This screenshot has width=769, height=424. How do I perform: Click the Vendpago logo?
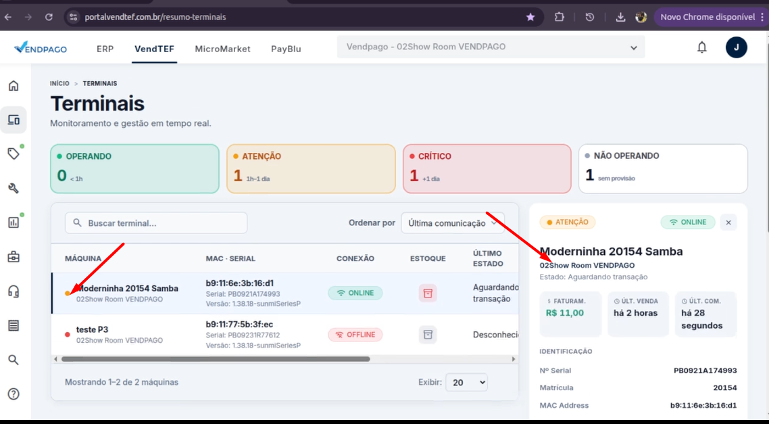(41, 48)
